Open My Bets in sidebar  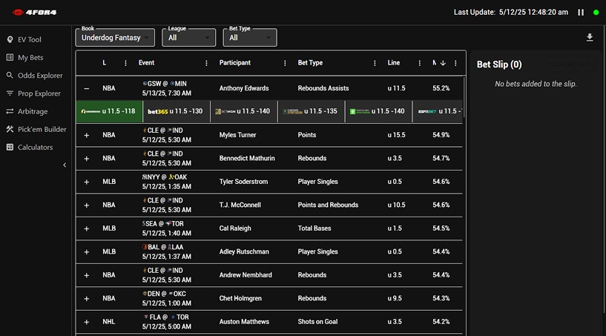24,58
